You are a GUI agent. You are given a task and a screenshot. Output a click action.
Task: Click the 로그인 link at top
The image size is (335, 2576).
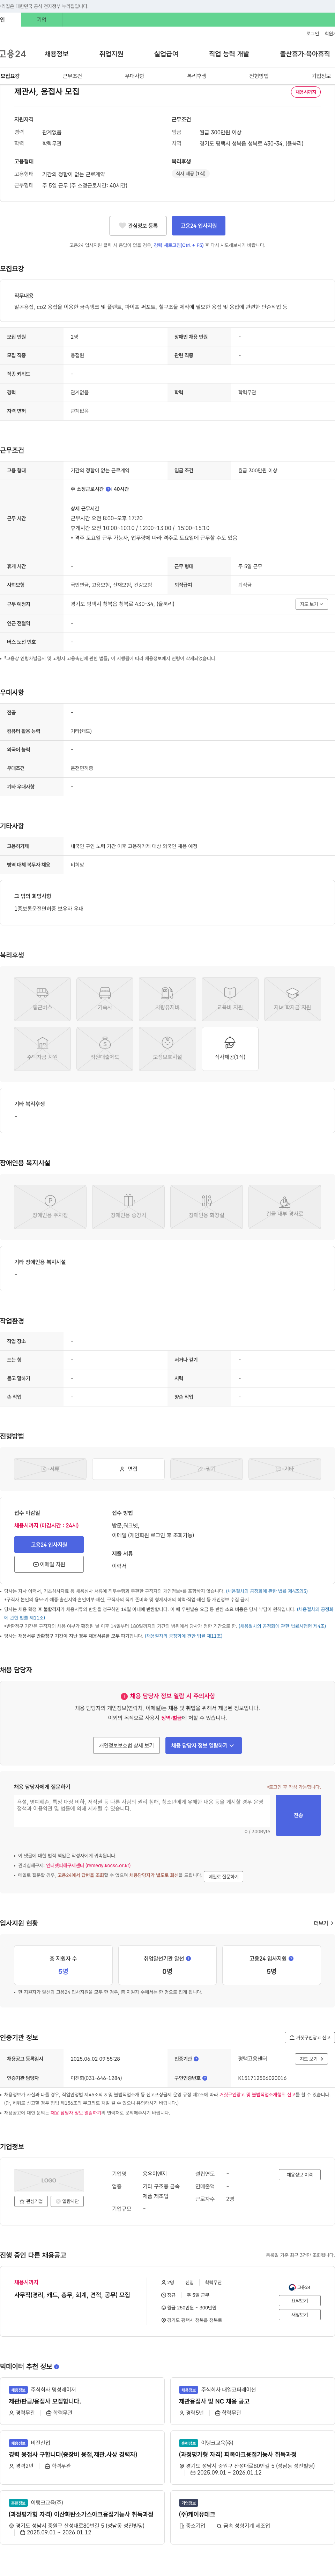(313, 34)
